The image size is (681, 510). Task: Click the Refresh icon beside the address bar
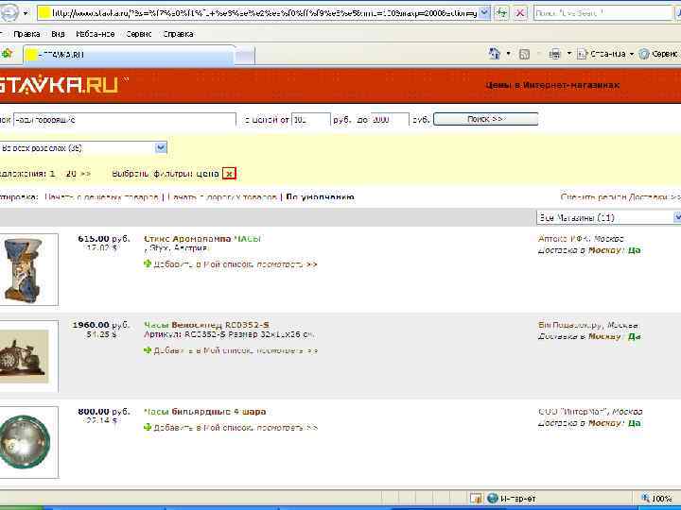[501, 13]
